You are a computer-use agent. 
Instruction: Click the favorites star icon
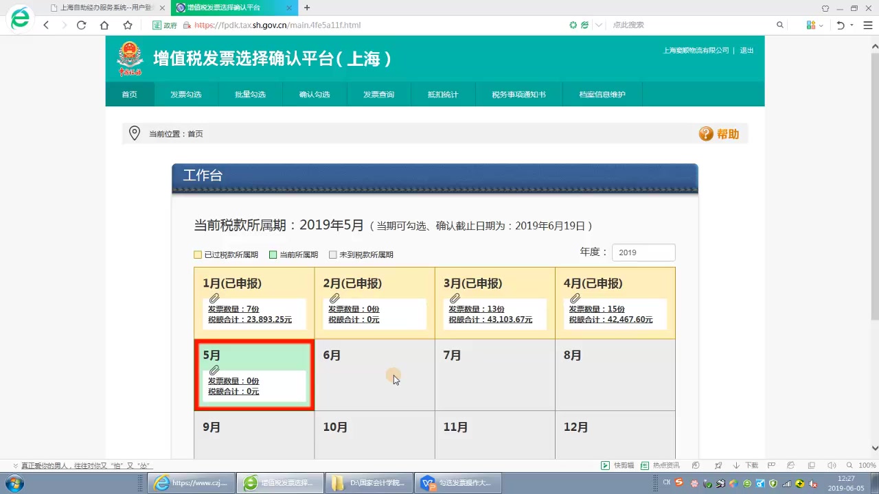pyautogui.click(x=127, y=25)
